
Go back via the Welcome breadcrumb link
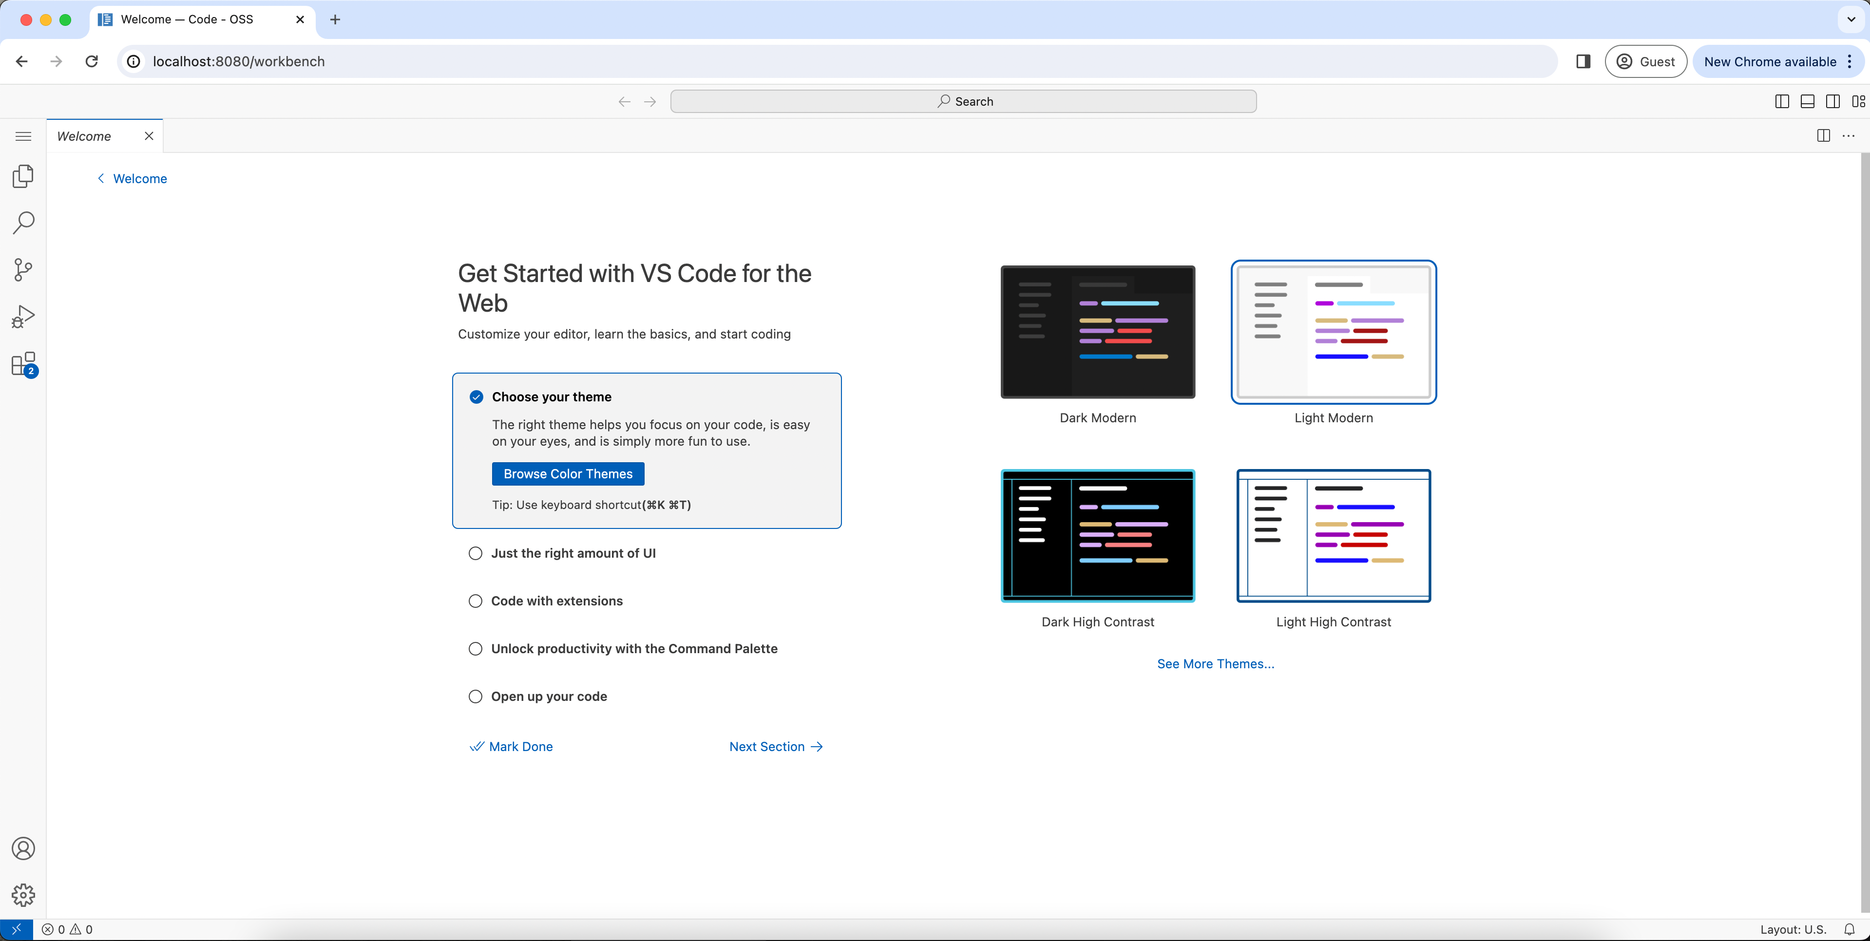(x=132, y=178)
